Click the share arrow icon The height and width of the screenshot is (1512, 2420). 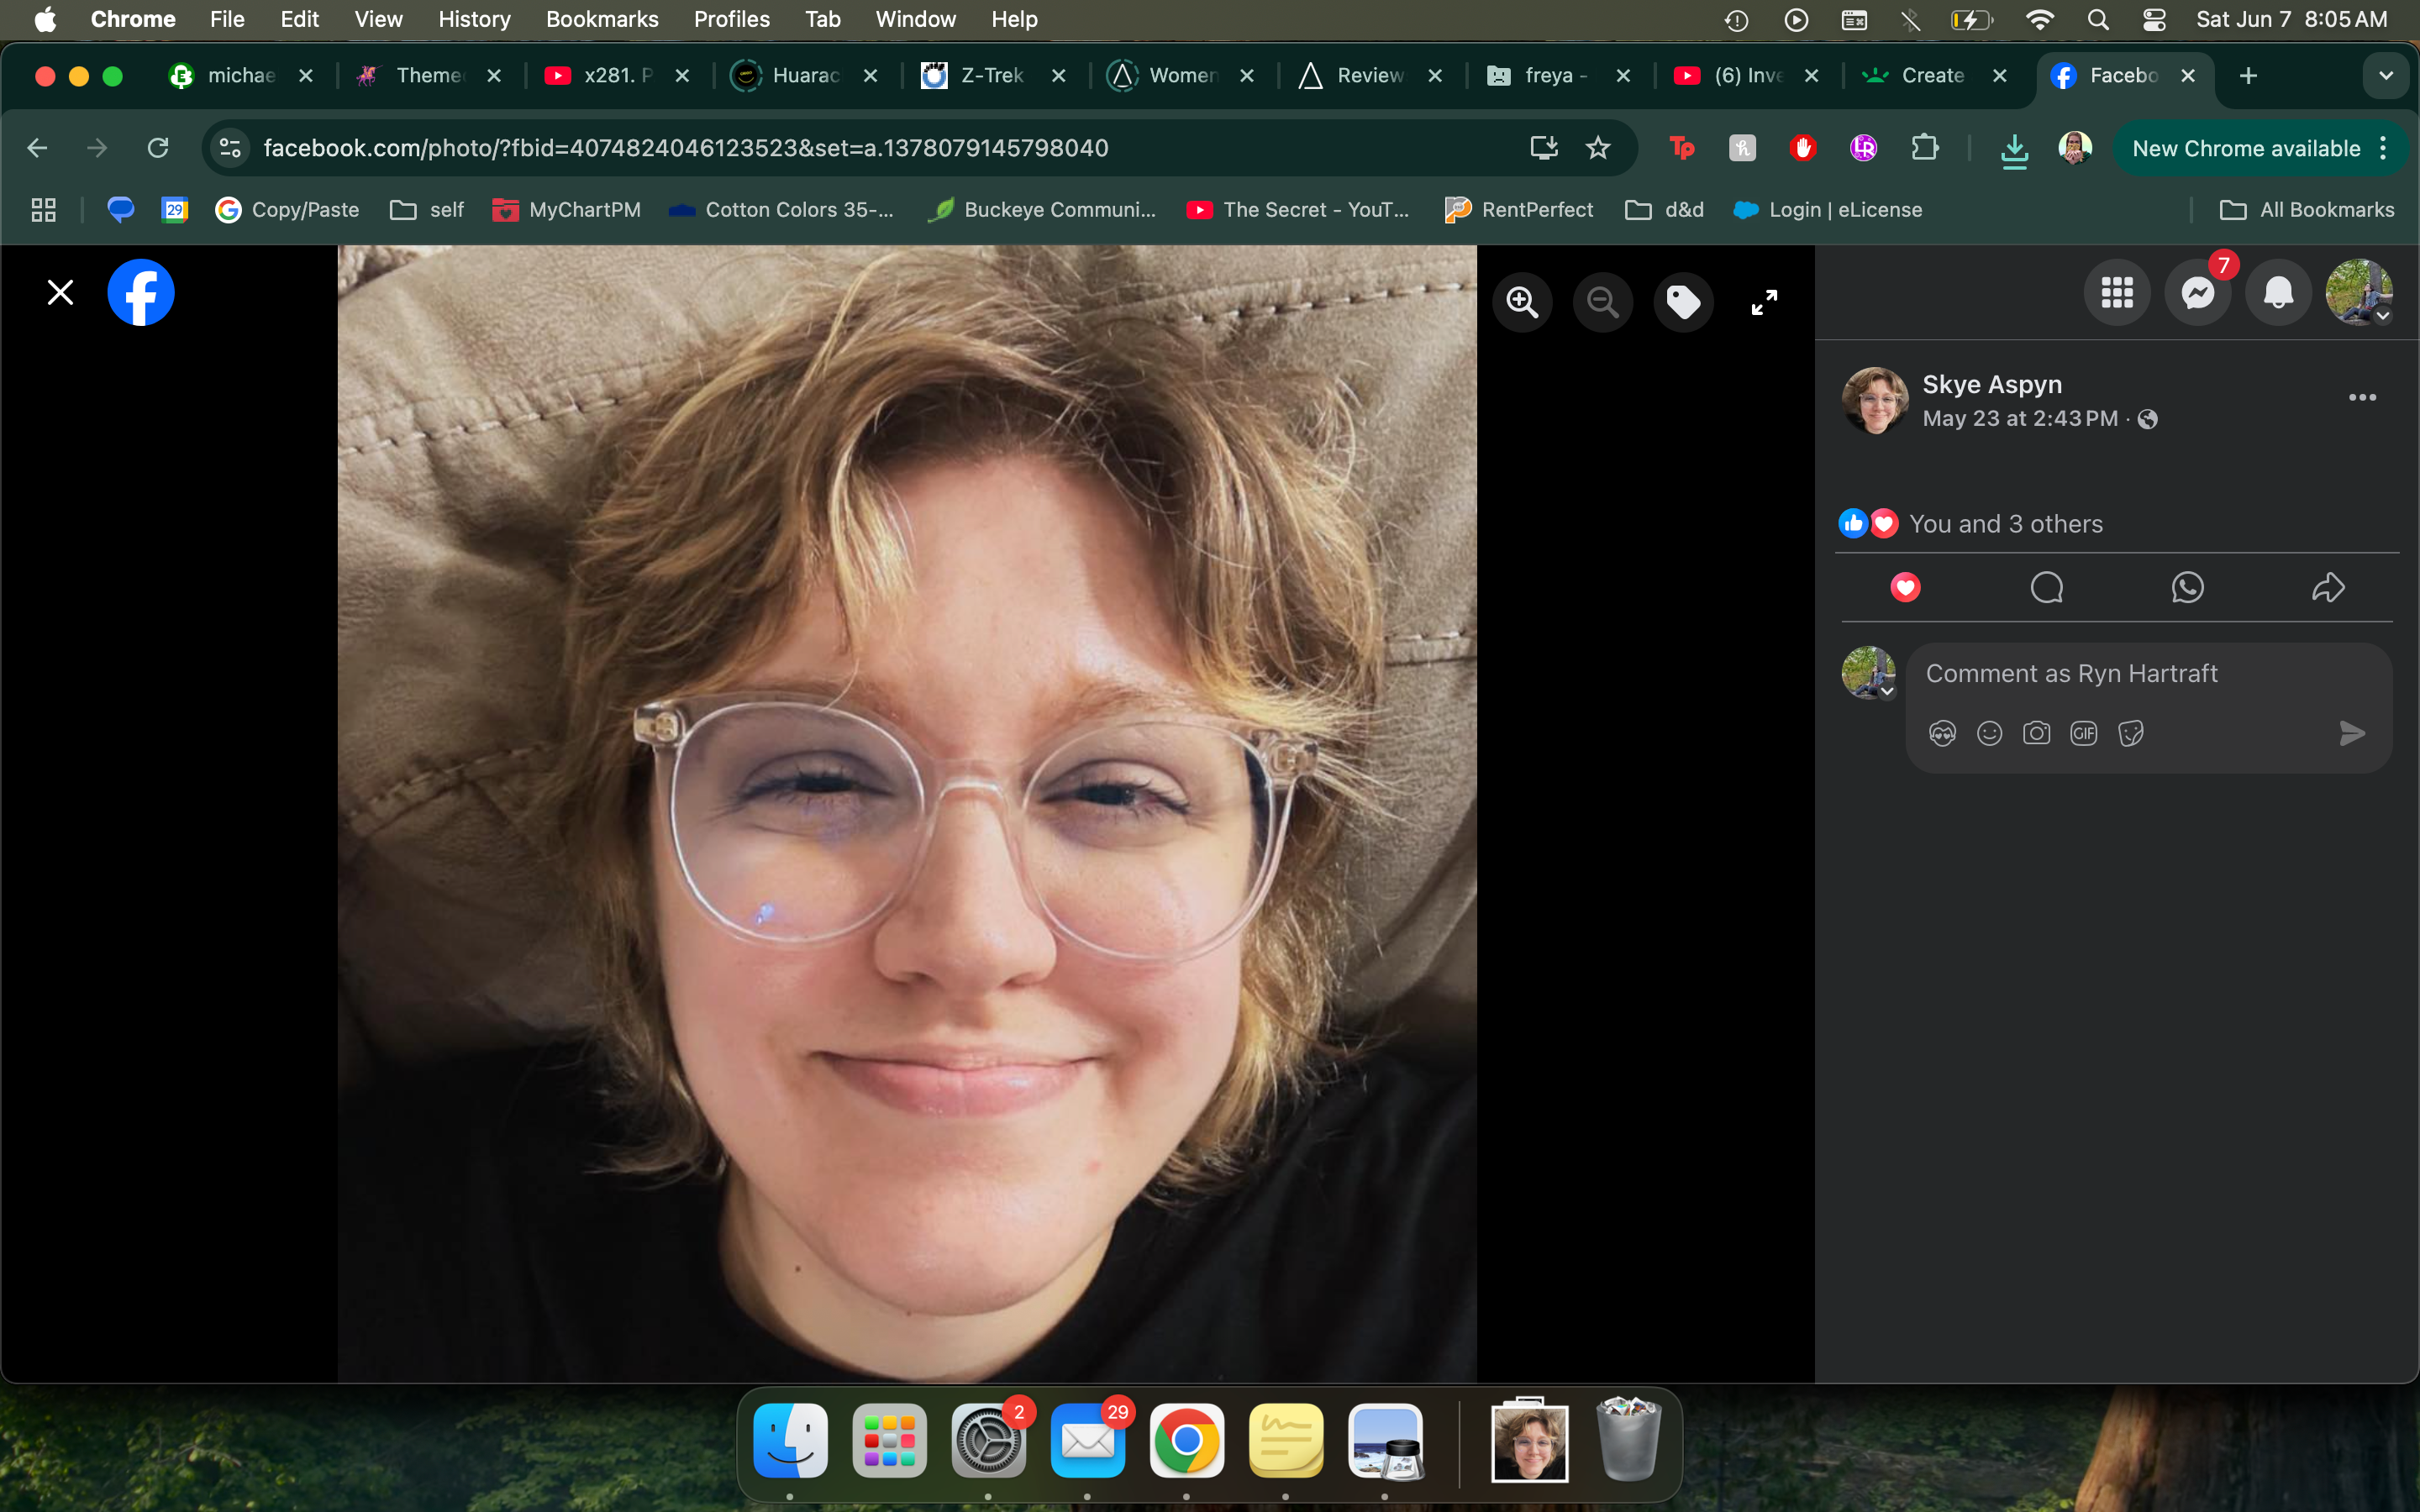point(2328,588)
